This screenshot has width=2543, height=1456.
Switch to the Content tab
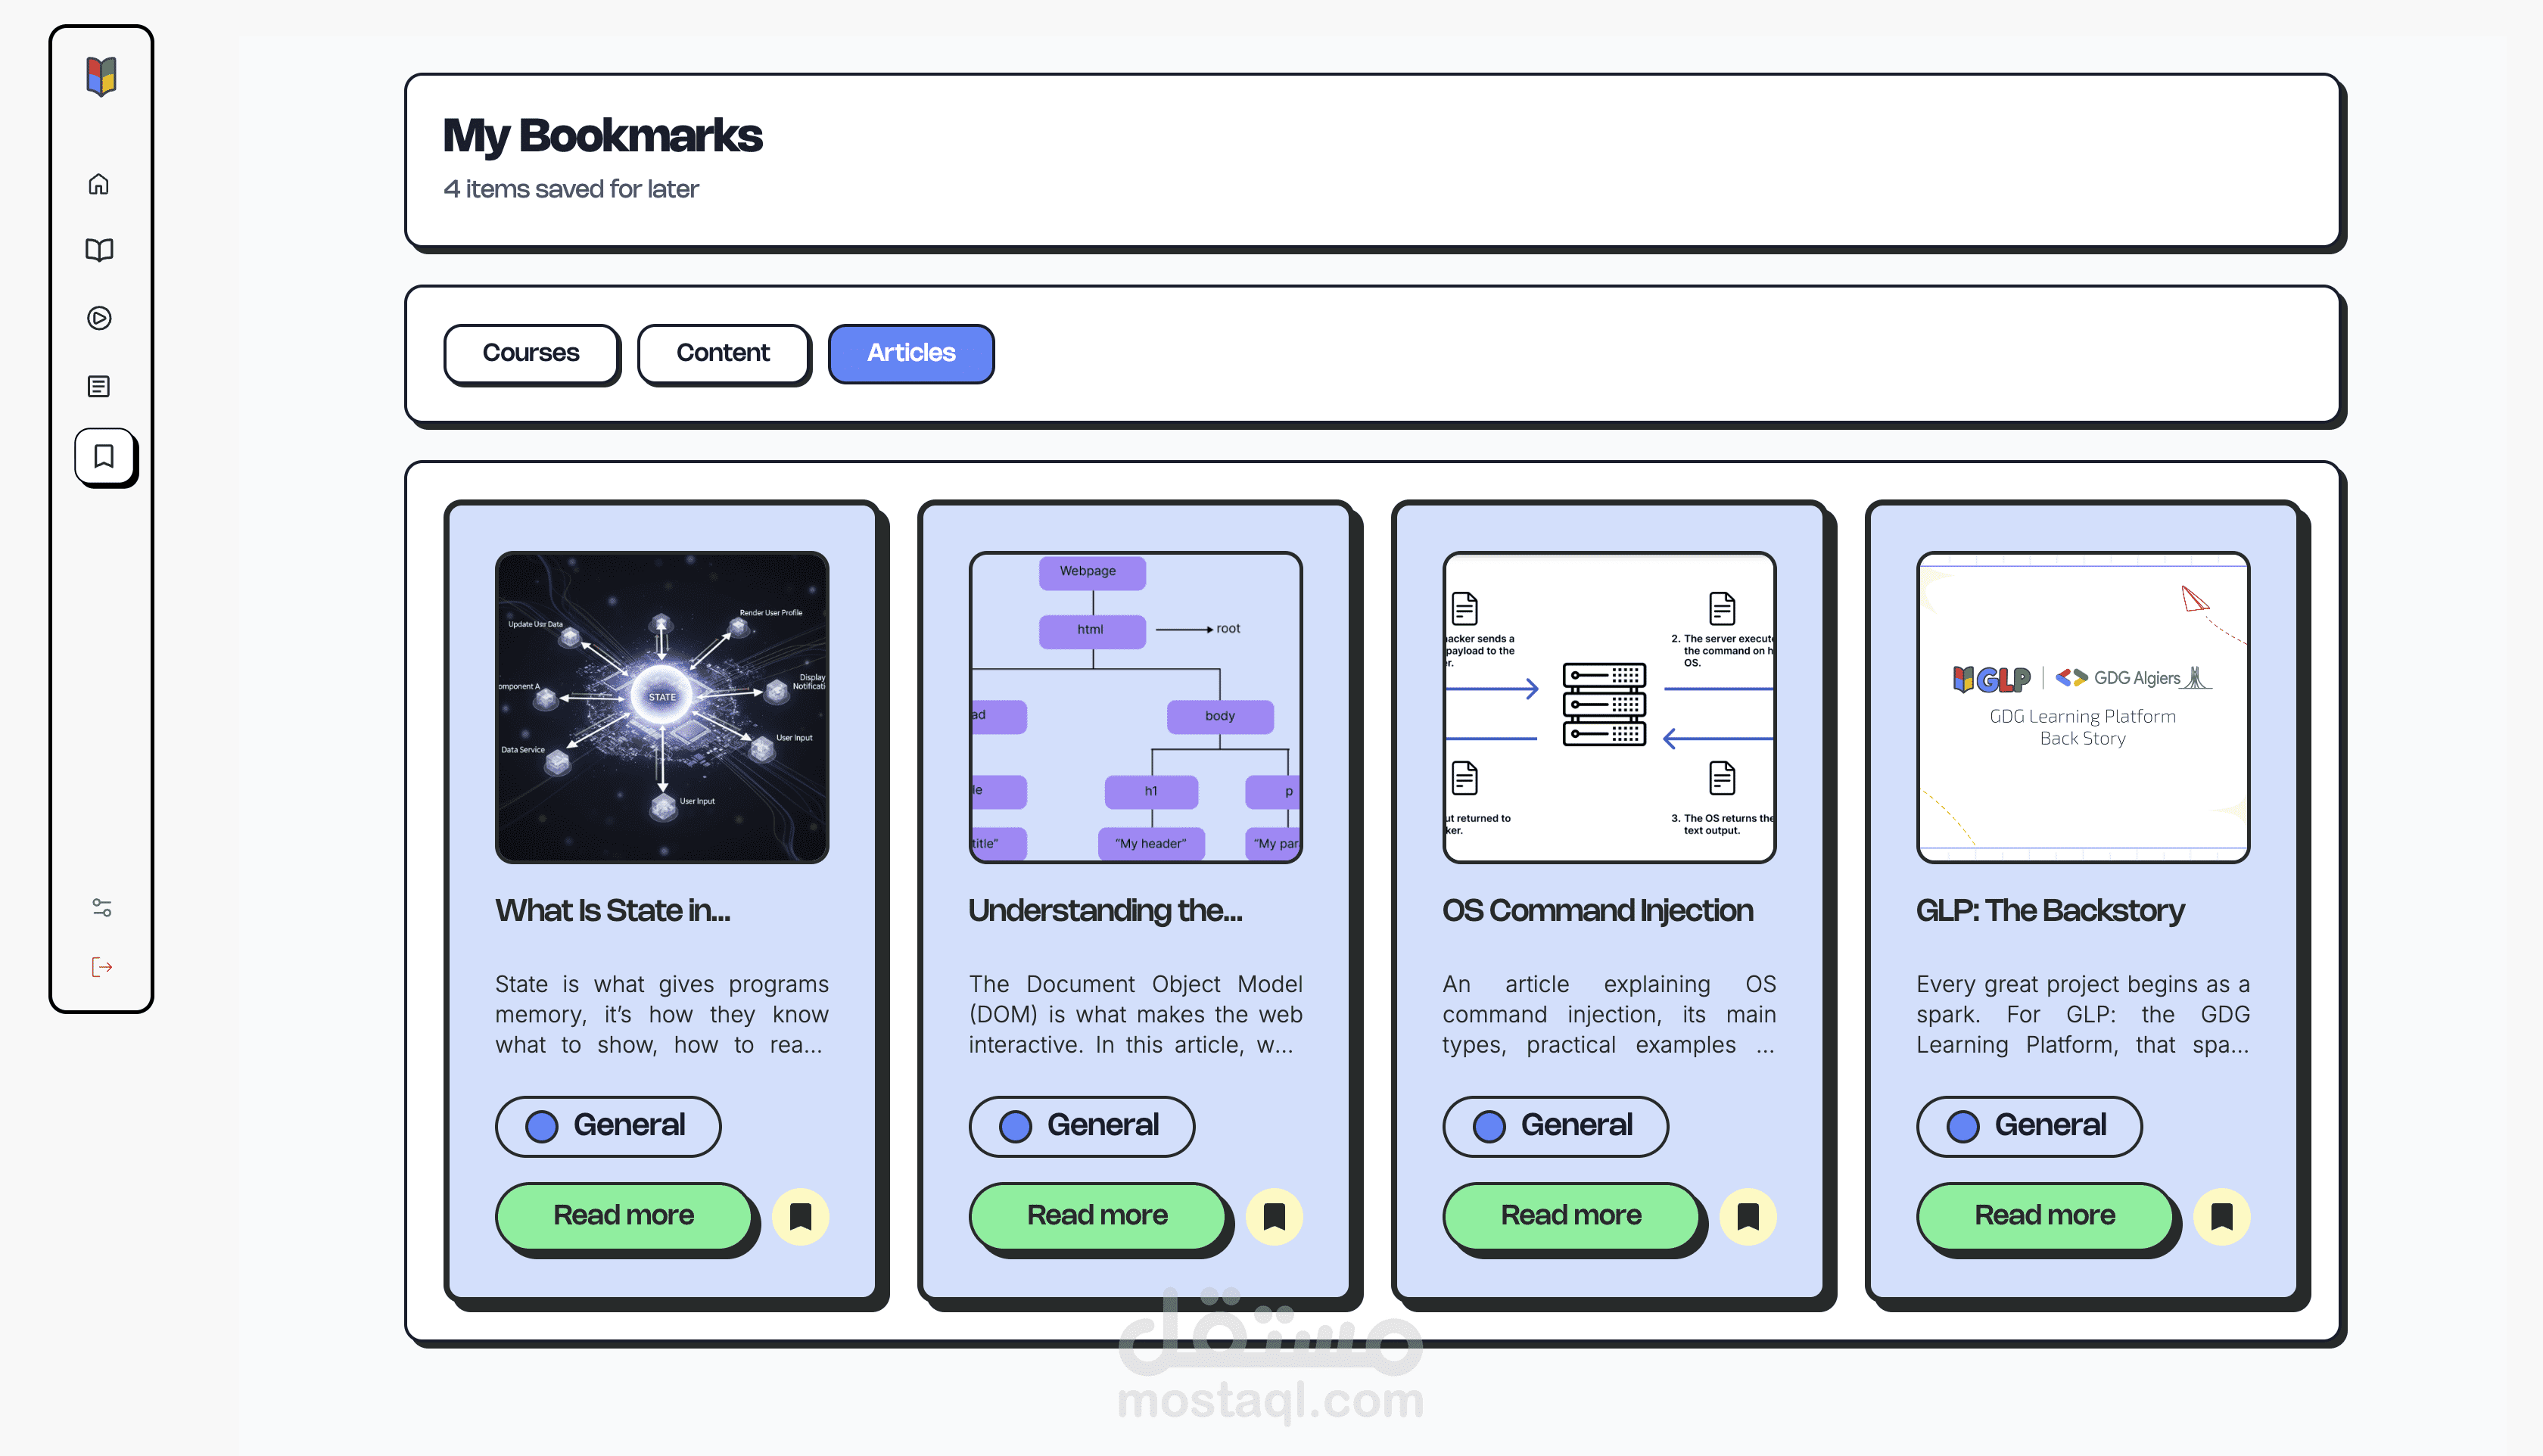click(723, 353)
